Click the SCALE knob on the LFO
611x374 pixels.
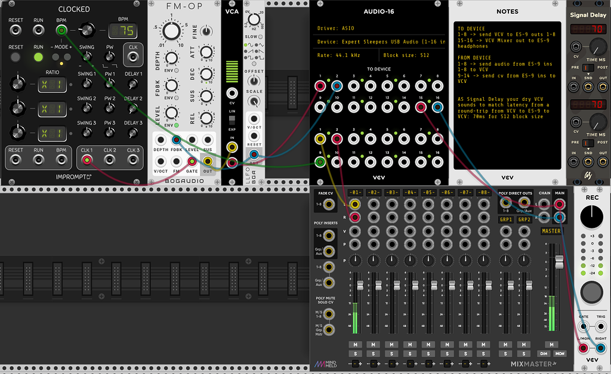(254, 101)
